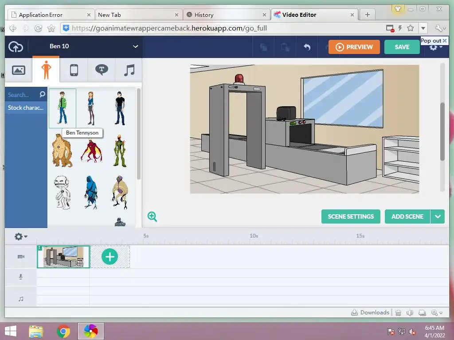This screenshot has height=340, width=454.
Task: Switch to the backgrounds tab
Action: coord(19,70)
